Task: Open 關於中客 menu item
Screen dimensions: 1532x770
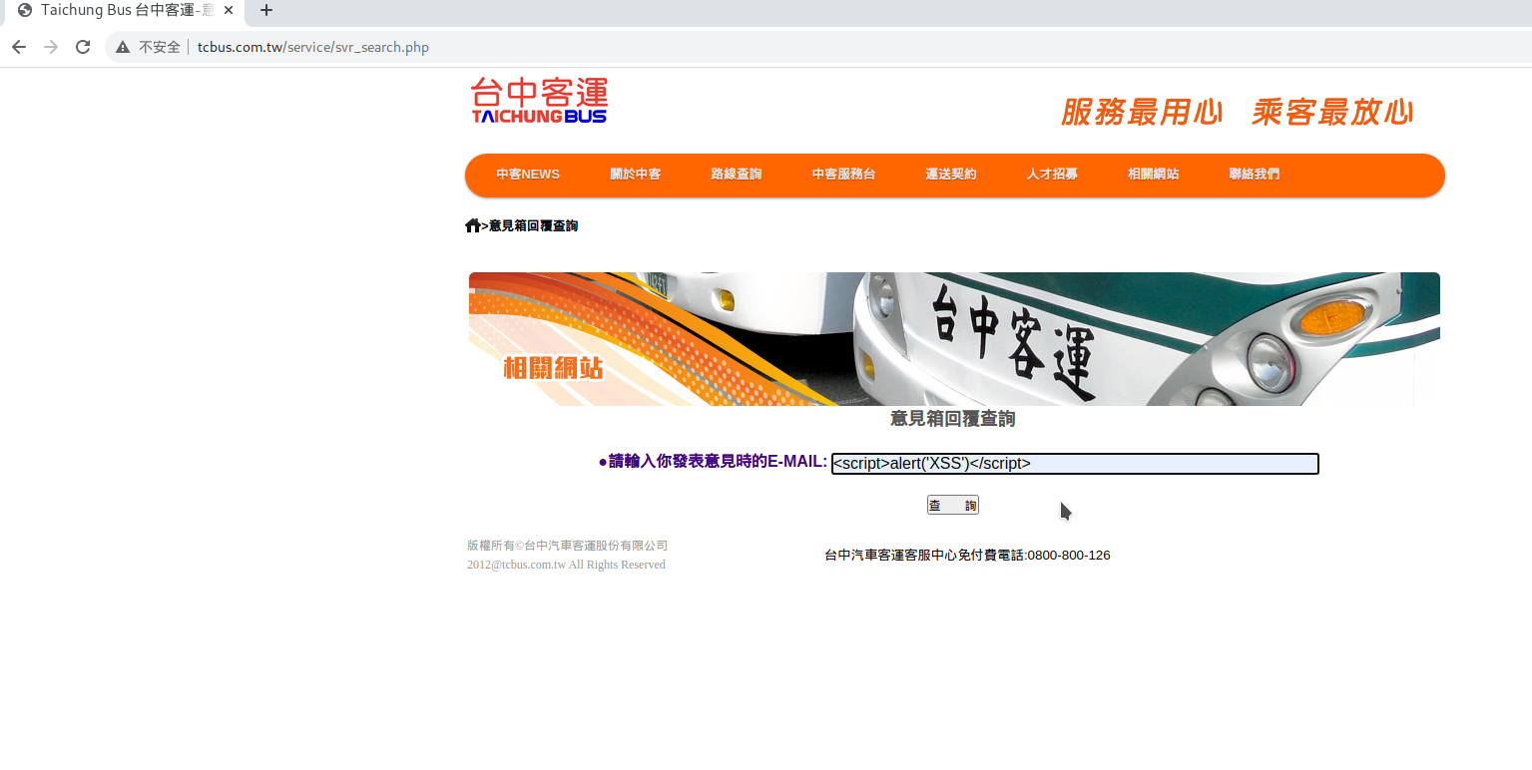Action: pyautogui.click(x=636, y=175)
